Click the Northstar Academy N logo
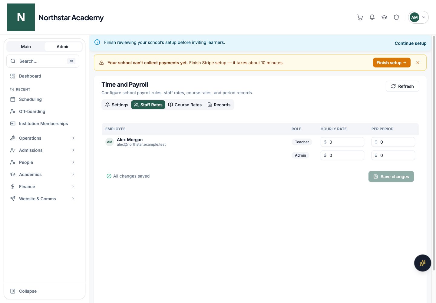The image size is (436, 303). 21,17
